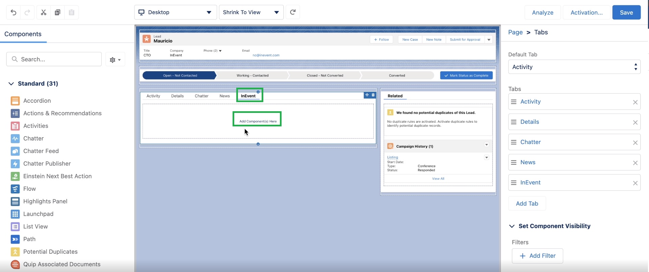The height and width of the screenshot is (272, 649).
Task: Click the Page breadcrumb link
Action: pyautogui.click(x=515, y=32)
